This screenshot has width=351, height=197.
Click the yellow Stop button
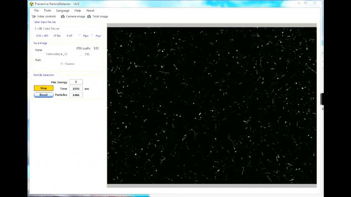(44, 88)
